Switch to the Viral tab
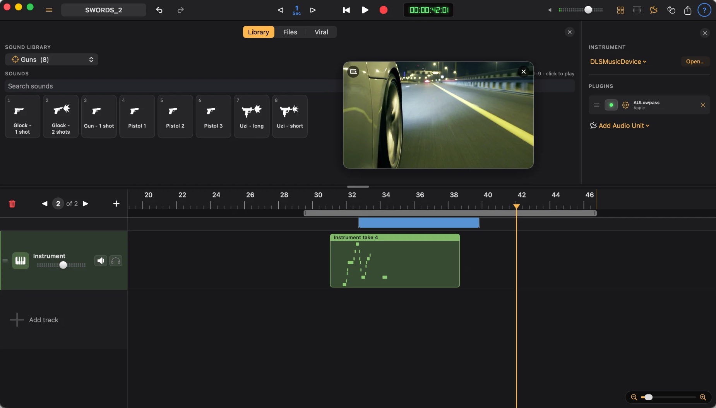This screenshot has height=408, width=716. point(321,32)
